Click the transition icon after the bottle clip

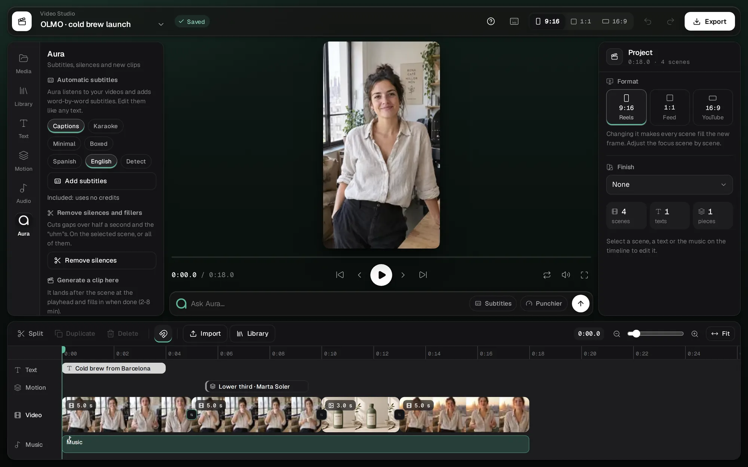(x=399, y=415)
